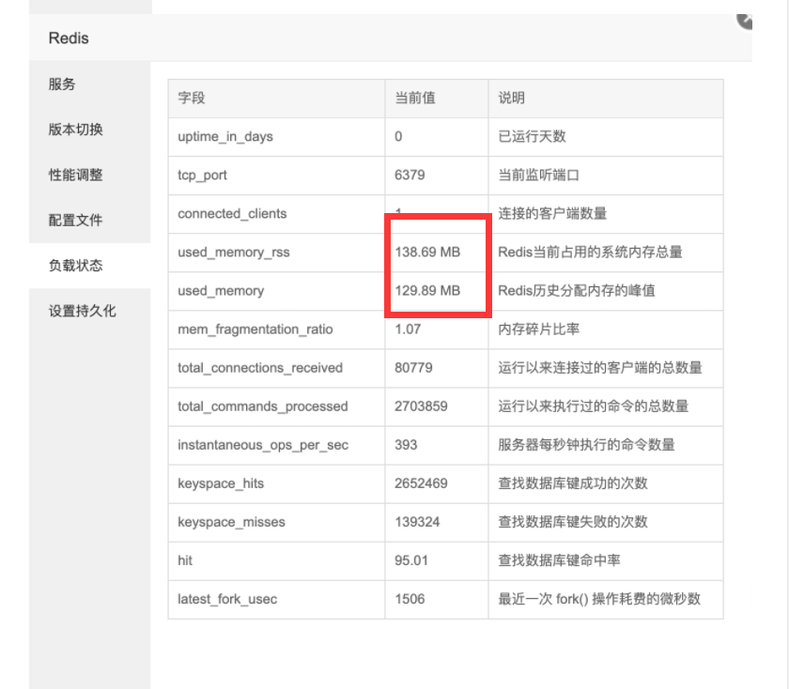Select the uptime_in_days field name
Screen dimensions: 789x689
tap(225, 136)
